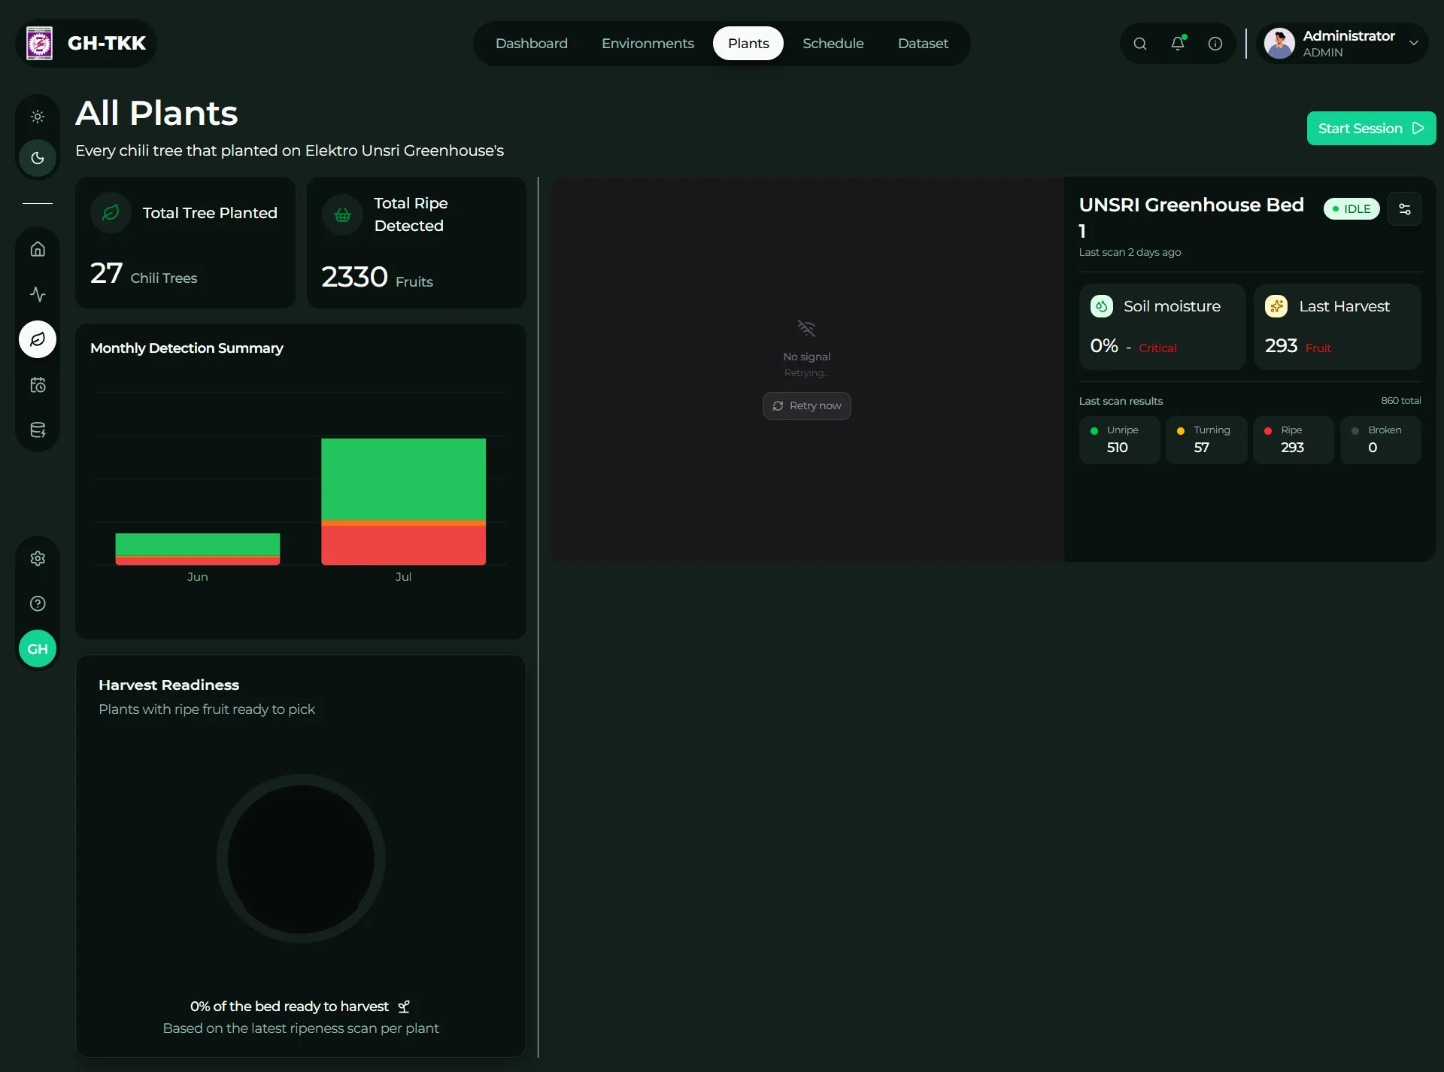Go to the Schedule tab
The height and width of the screenshot is (1072, 1444).
(x=833, y=43)
